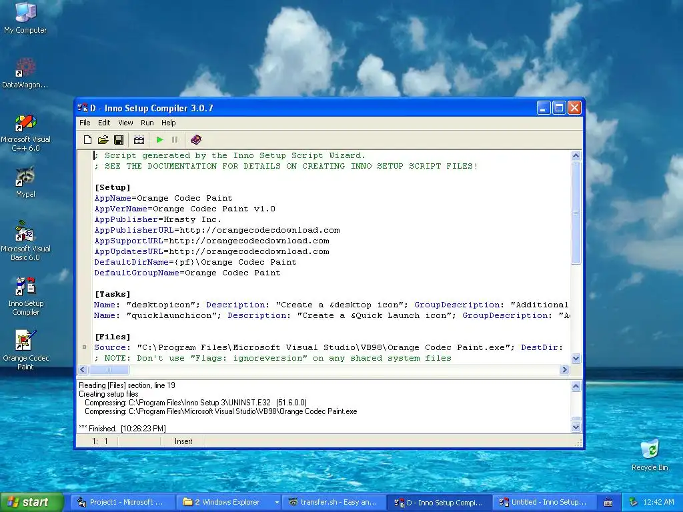The height and width of the screenshot is (512, 683).
Task: Open a script with the folder icon
Action: coord(103,140)
